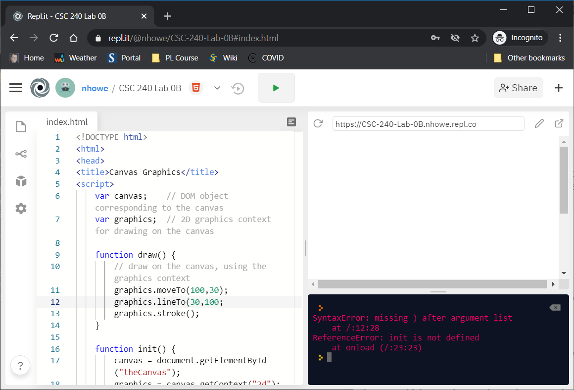Click the HTML5 language badge icon
Viewport: 574px width, 390px height.
196,88
